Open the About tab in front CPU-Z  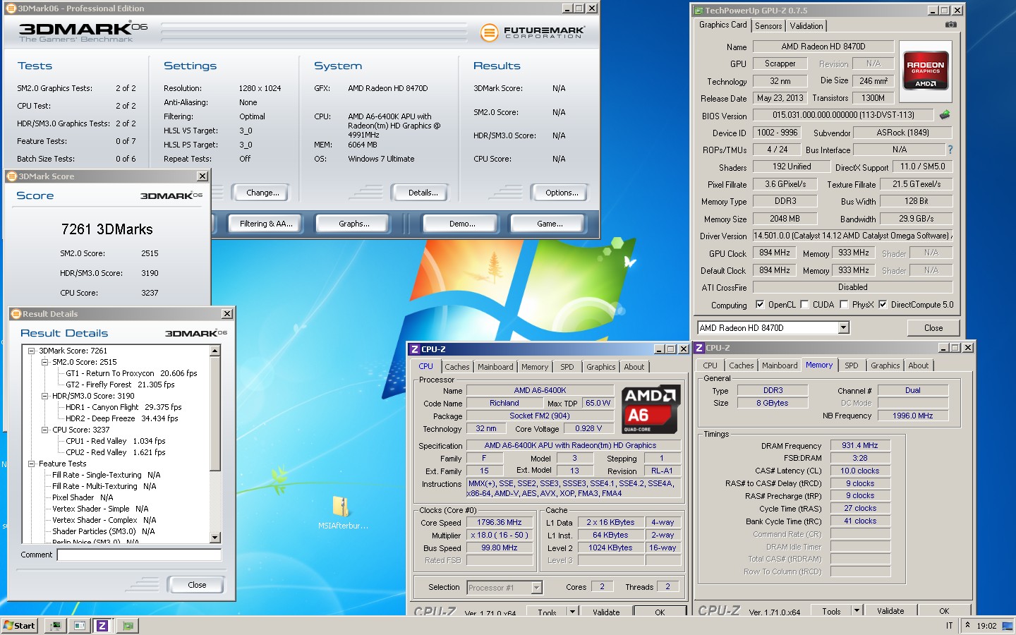point(634,367)
